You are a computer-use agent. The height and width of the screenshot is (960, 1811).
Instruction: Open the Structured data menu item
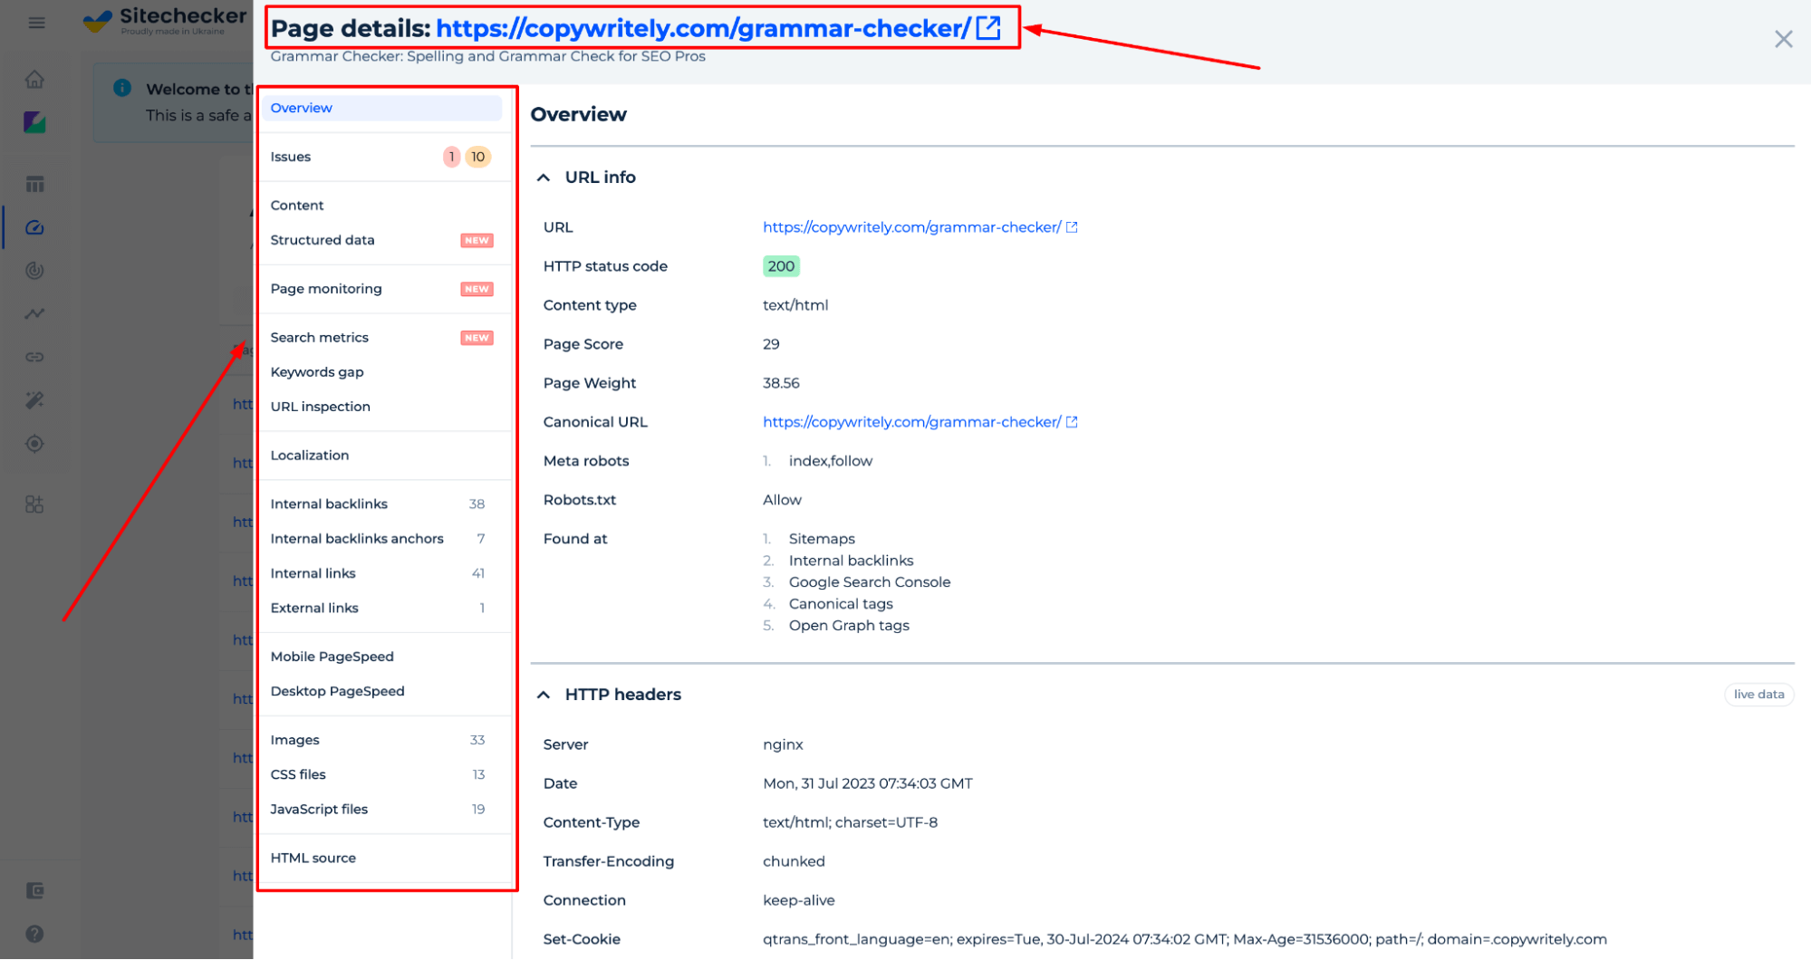click(382, 240)
